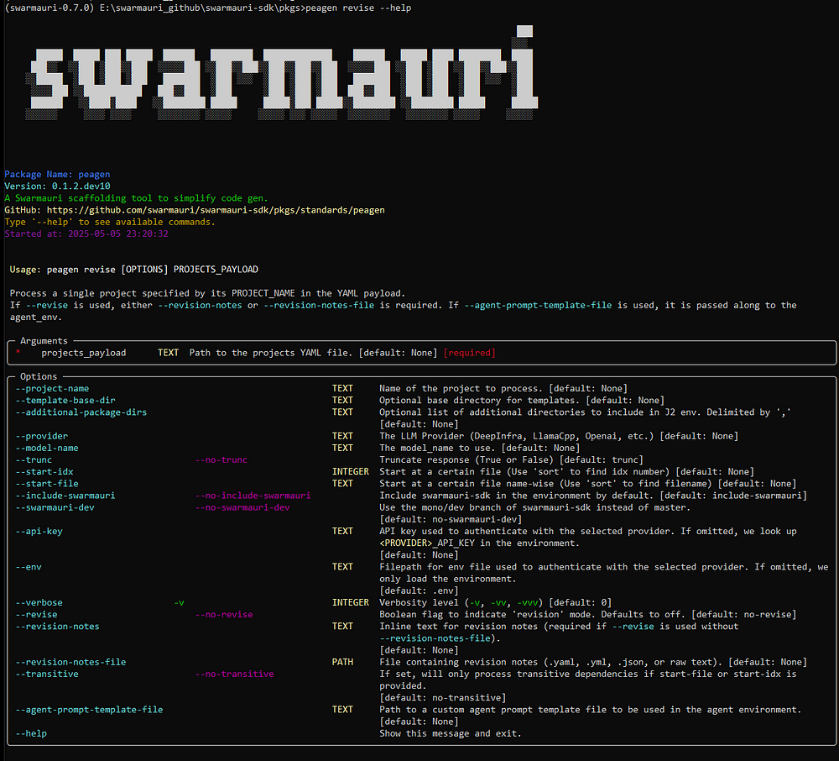The width and height of the screenshot is (839, 761).
Task: Click the --agent-prompt-template-file option in Options list
Action: (90, 710)
